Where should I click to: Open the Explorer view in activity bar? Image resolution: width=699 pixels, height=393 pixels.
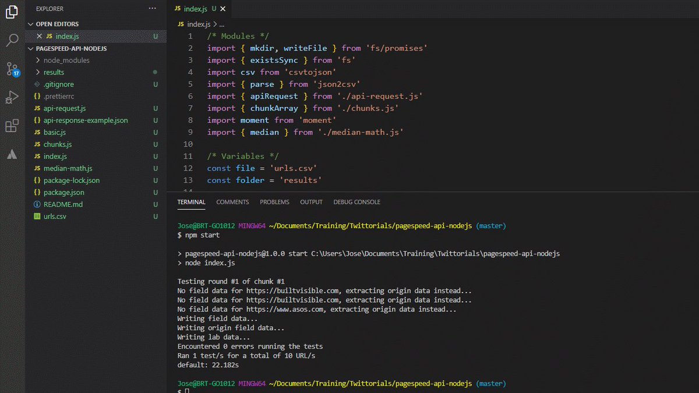[12, 12]
